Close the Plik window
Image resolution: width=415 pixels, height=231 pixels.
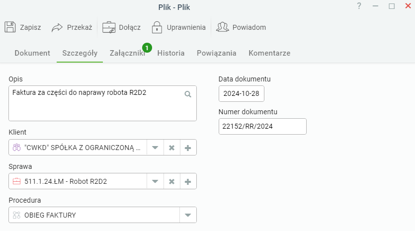tap(408, 6)
